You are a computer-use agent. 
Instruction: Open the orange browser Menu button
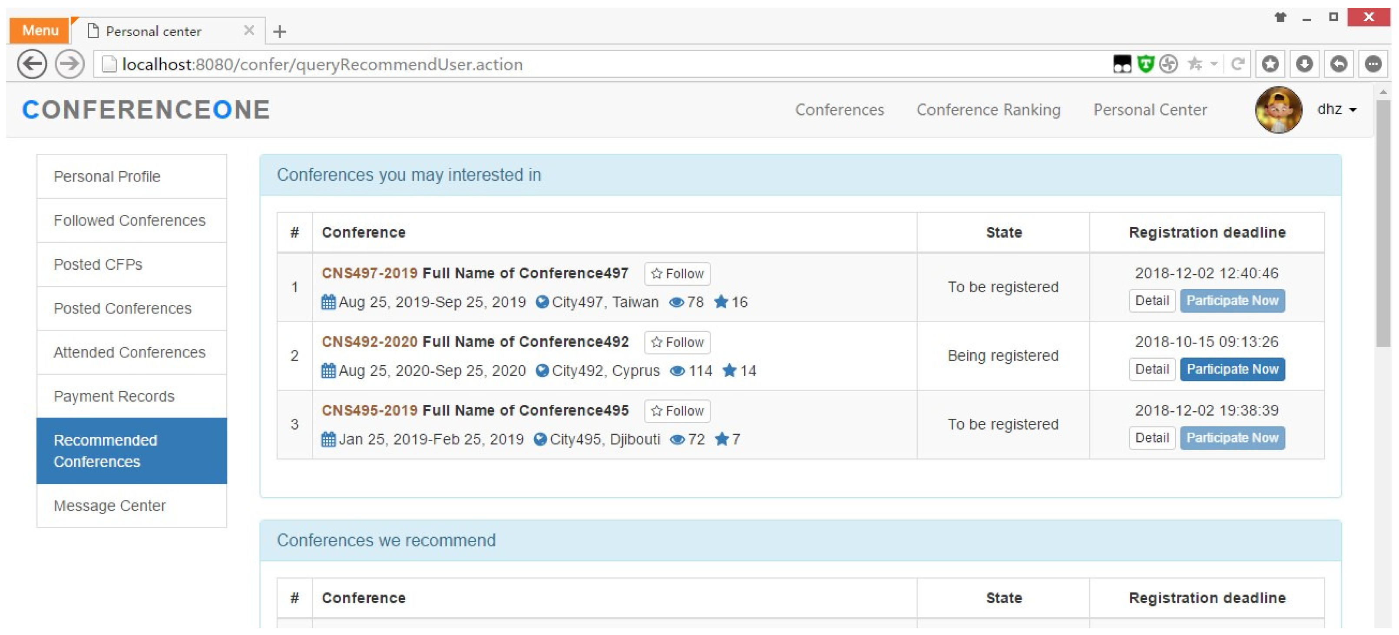pos(40,30)
